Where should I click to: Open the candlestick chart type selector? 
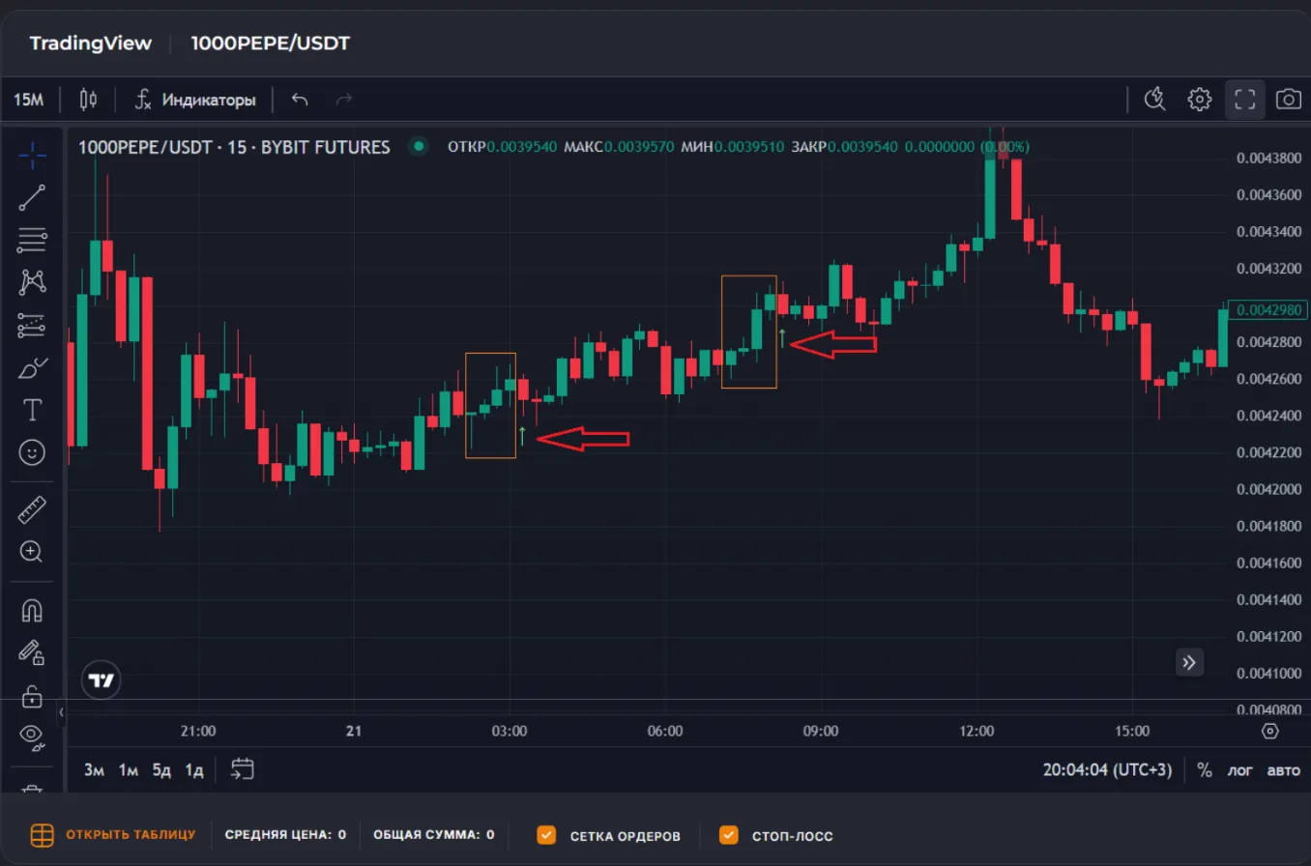pos(89,100)
